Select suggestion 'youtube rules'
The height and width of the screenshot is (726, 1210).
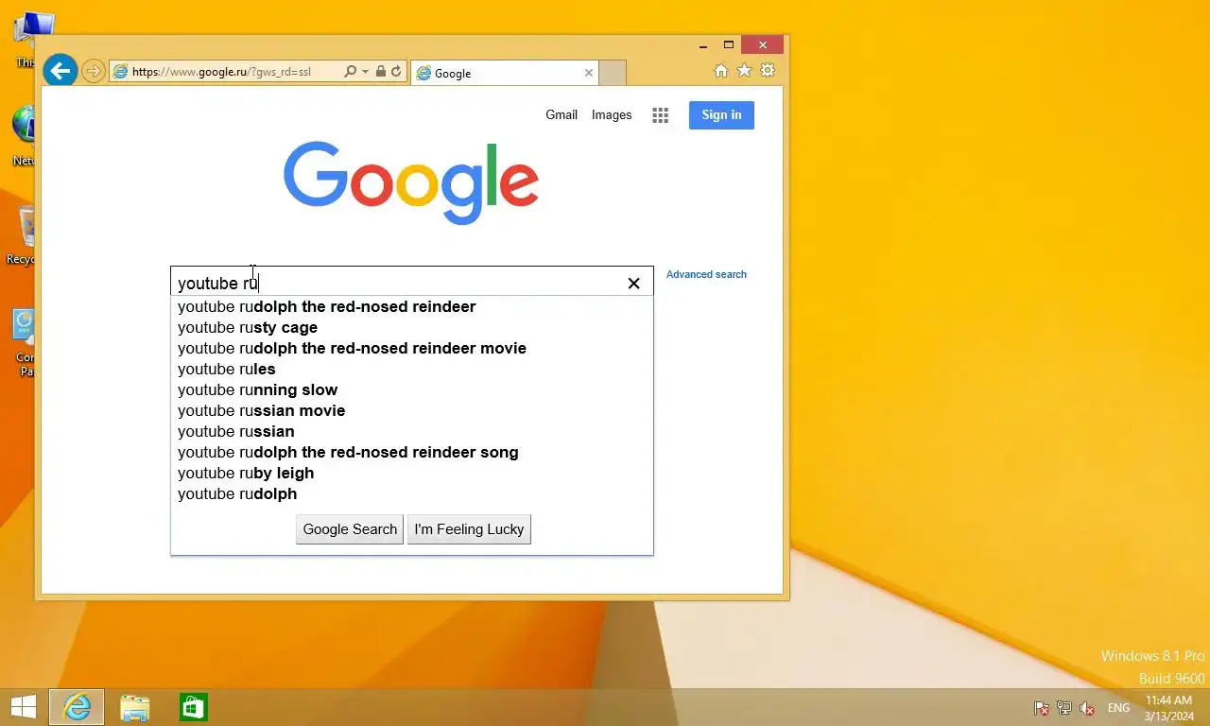(411, 369)
